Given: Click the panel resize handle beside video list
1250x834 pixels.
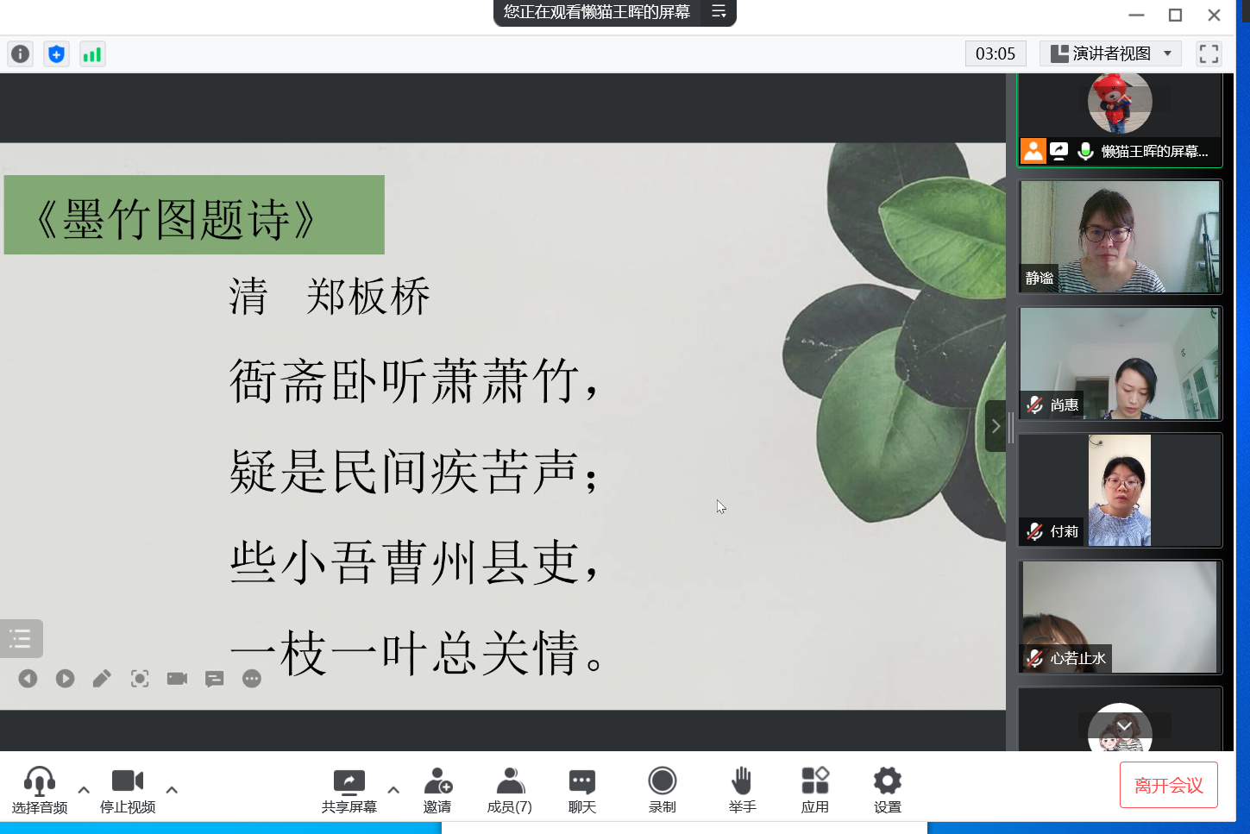Looking at the screenshot, I should pos(1011,426).
